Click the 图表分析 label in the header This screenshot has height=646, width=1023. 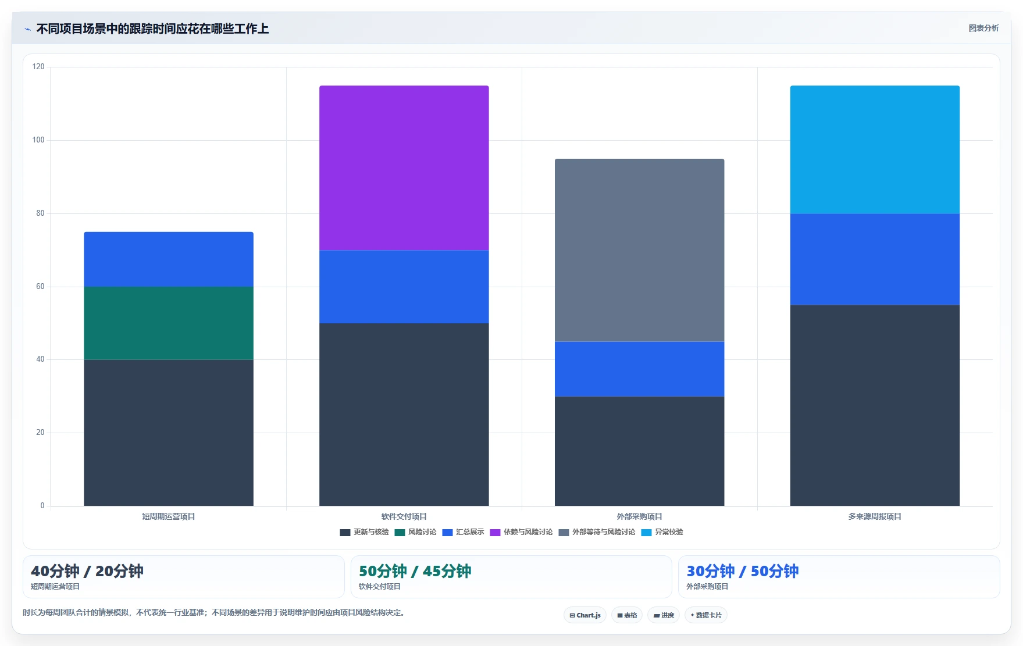click(983, 28)
